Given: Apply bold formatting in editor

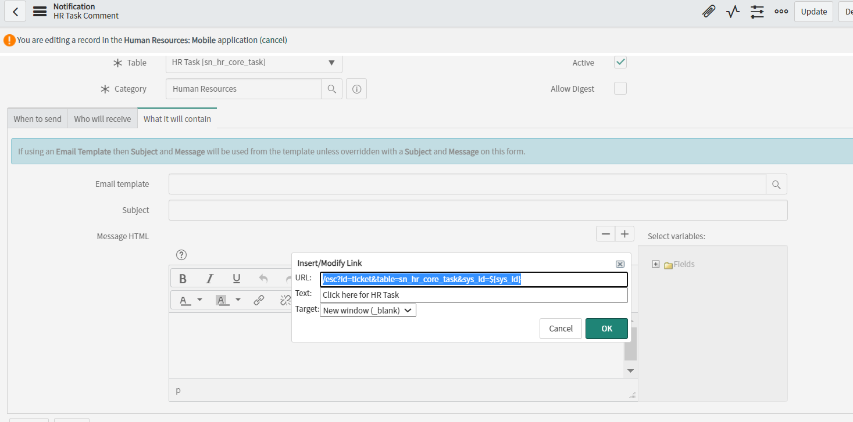Looking at the screenshot, I should [183, 279].
